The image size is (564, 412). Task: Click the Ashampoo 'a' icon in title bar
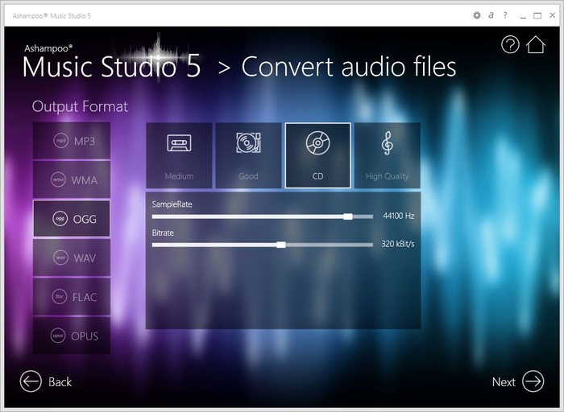[491, 15]
